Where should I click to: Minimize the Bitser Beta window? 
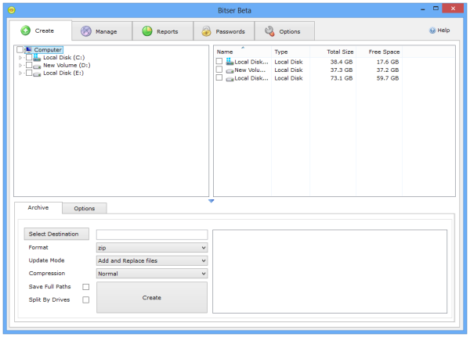(x=423, y=9)
